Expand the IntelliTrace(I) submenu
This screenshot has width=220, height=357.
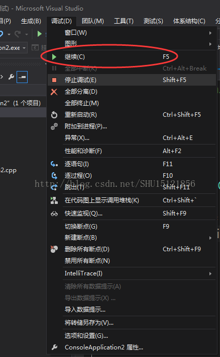click(131, 273)
